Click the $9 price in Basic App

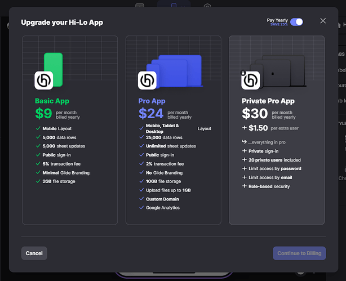44,113
